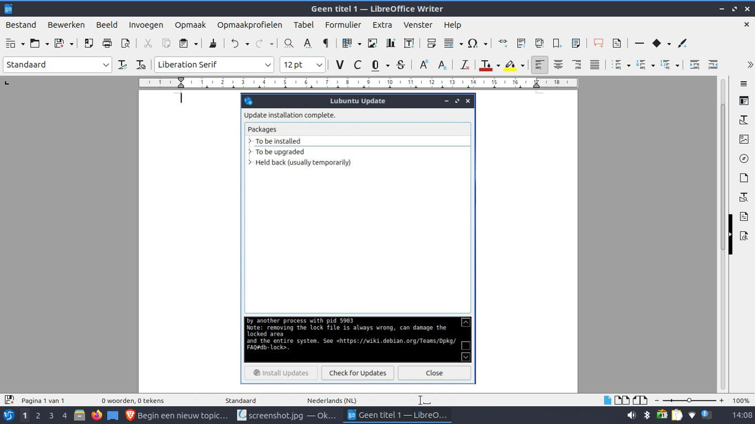Select the Insert Line tool
This screenshot has height=424, width=755.
(639, 43)
